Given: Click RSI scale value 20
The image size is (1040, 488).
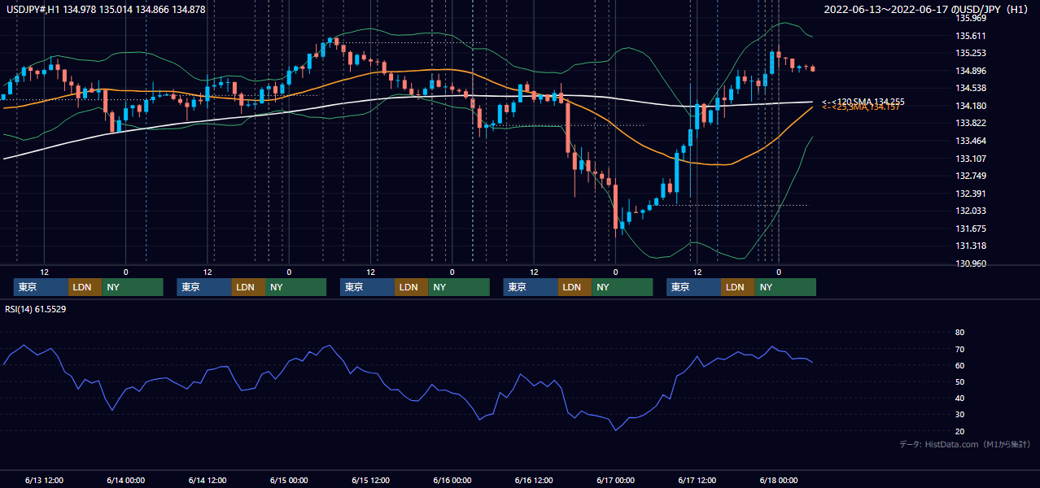Looking at the screenshot, I should click(x=959, y=431).
